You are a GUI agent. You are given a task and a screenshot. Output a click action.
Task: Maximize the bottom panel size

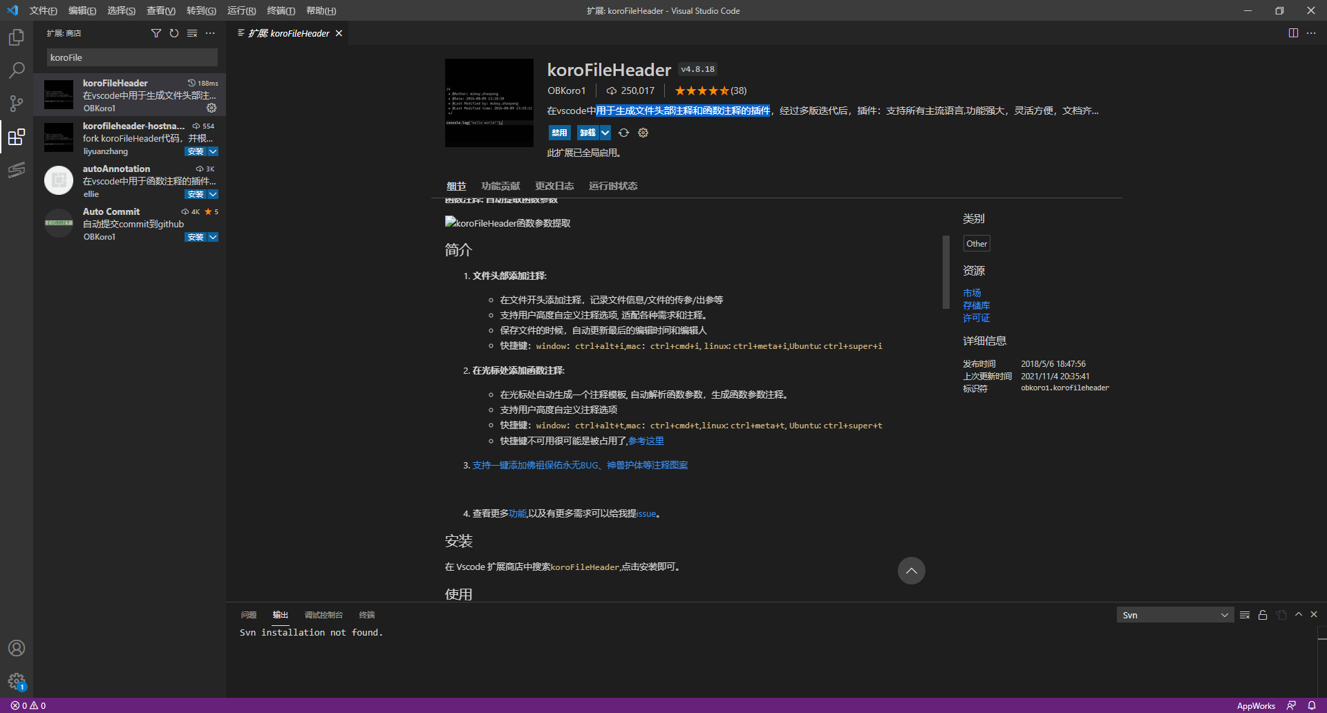pos(1299,614)
